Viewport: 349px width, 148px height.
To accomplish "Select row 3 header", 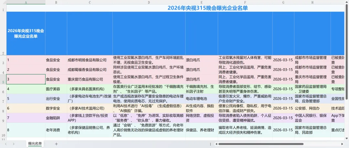I will click(3, 60).
